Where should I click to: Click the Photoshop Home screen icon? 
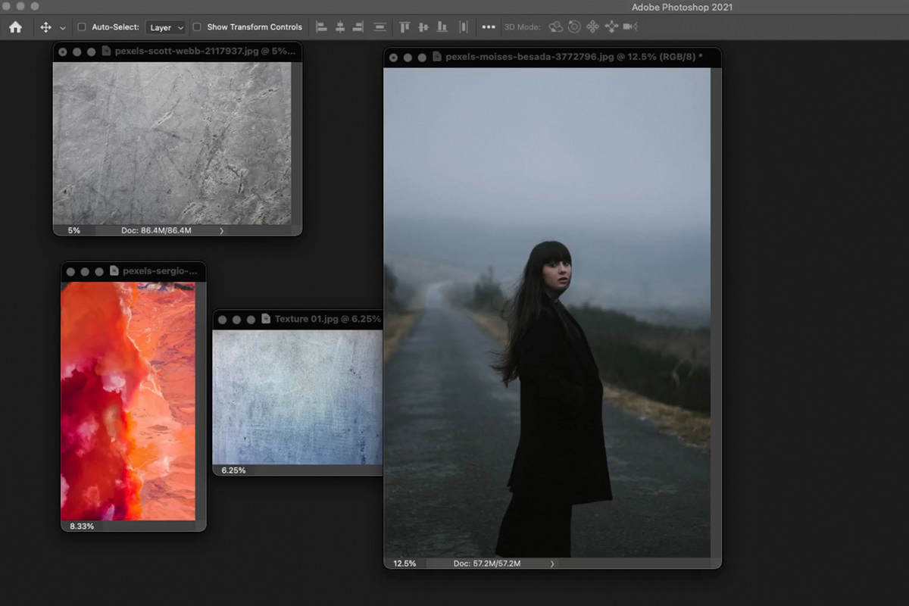click(15, 27)
